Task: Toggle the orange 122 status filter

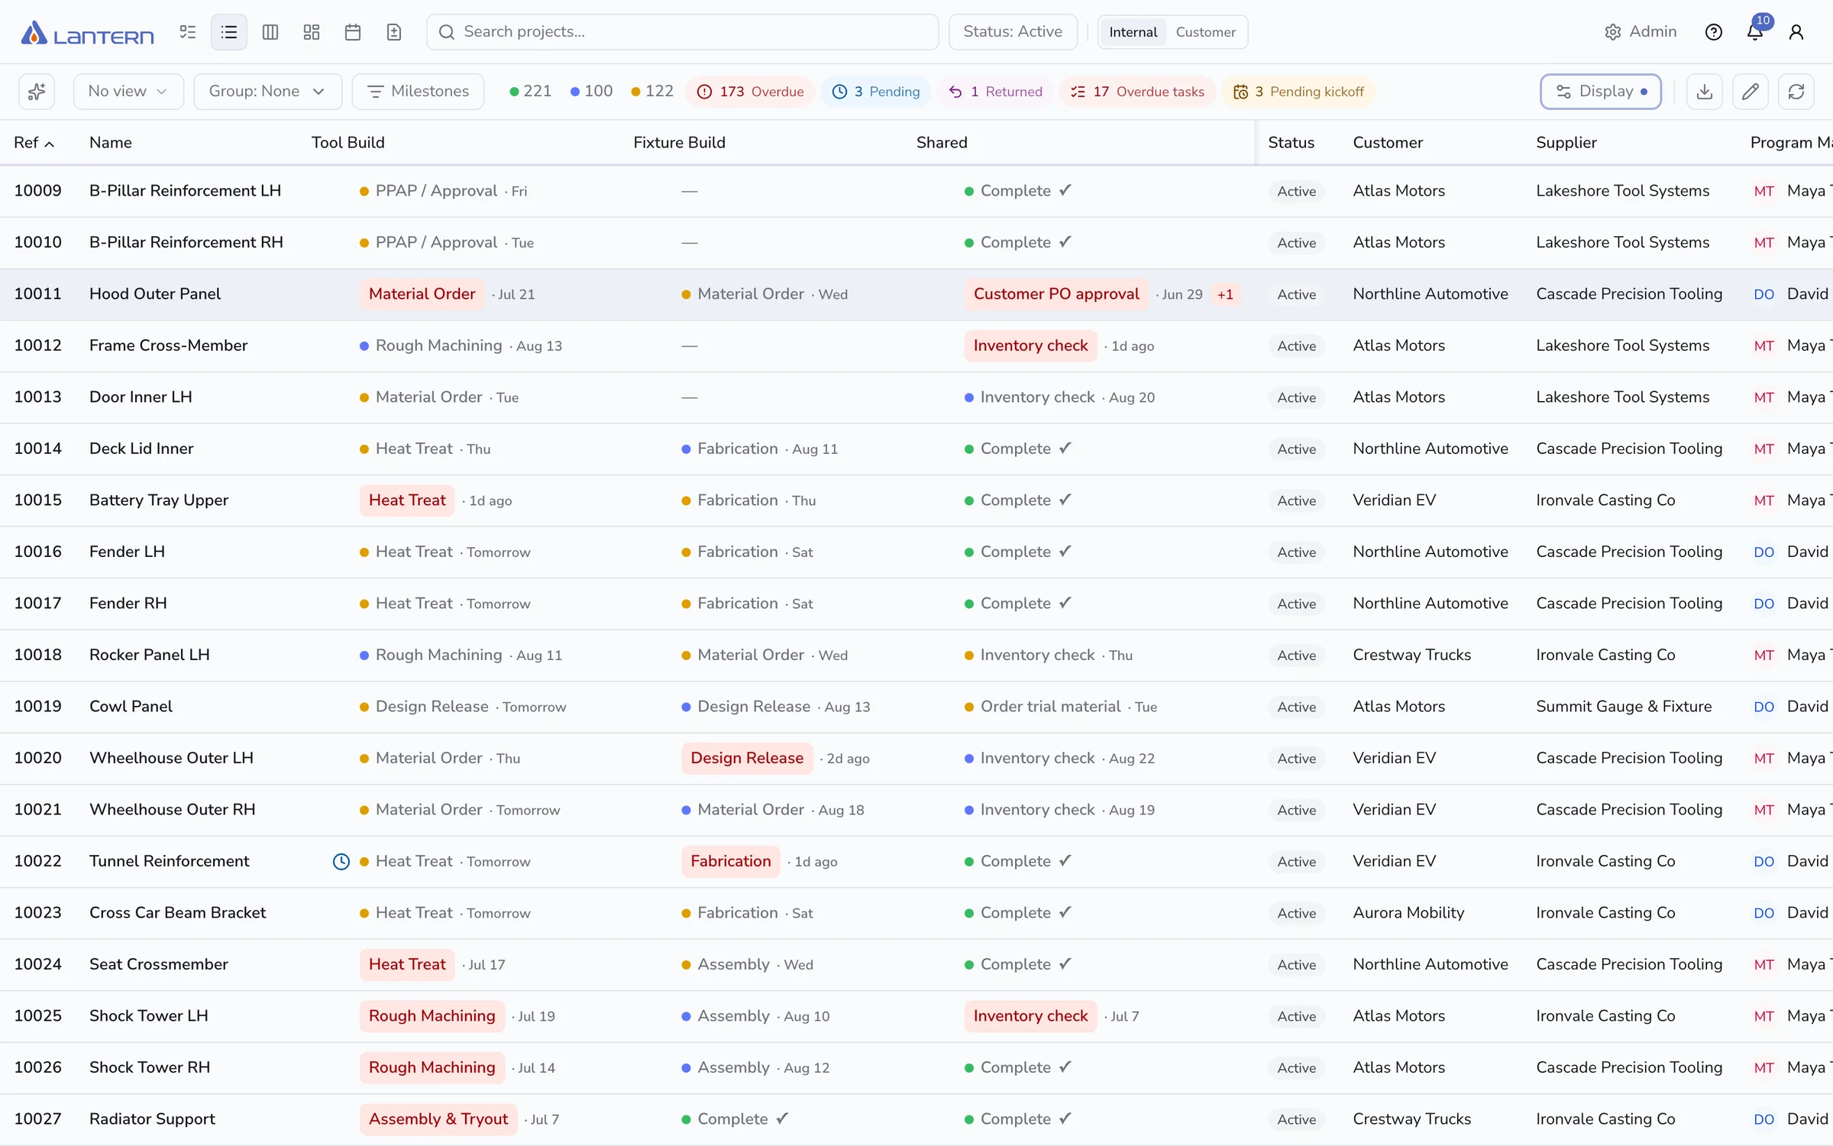Action: [652, 92]
